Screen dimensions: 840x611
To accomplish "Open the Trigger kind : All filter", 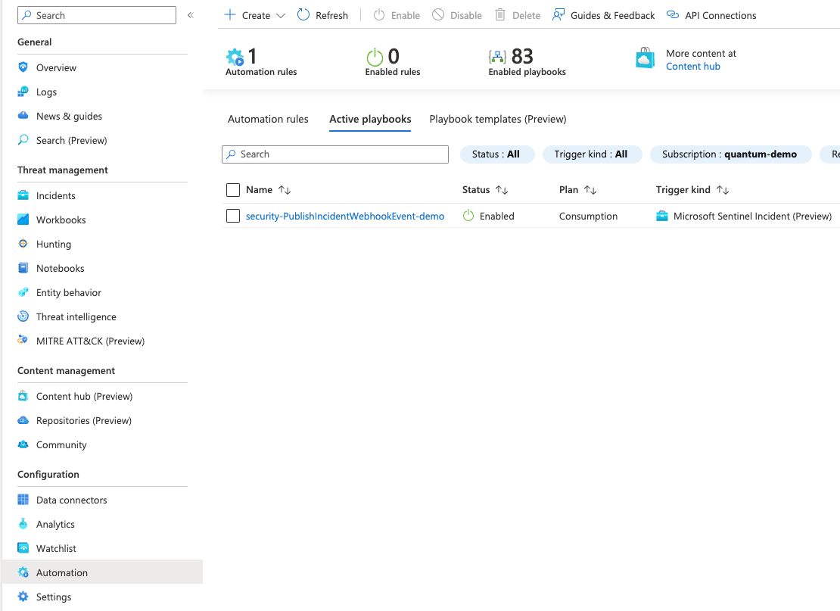I will pos(591,154).
